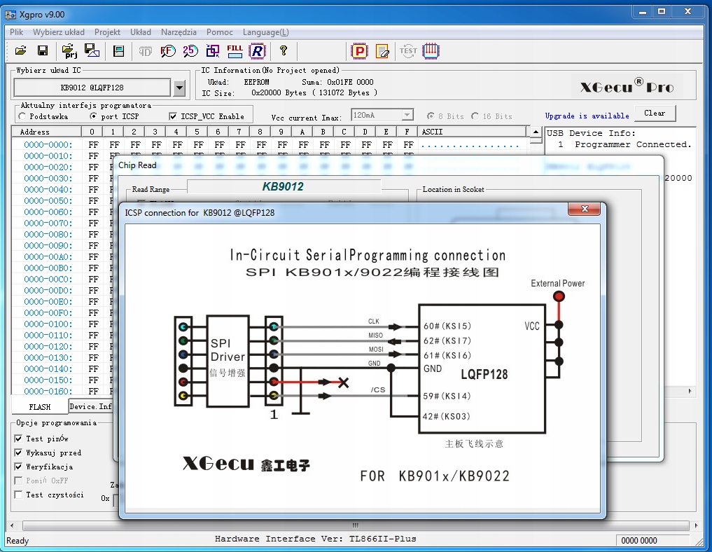
Task: Open the Vcc current Imax dropdown
Action: (407, 115)
